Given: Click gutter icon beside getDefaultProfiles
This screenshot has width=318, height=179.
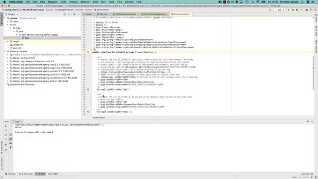Looking at the screenshot, I should 88,111.
